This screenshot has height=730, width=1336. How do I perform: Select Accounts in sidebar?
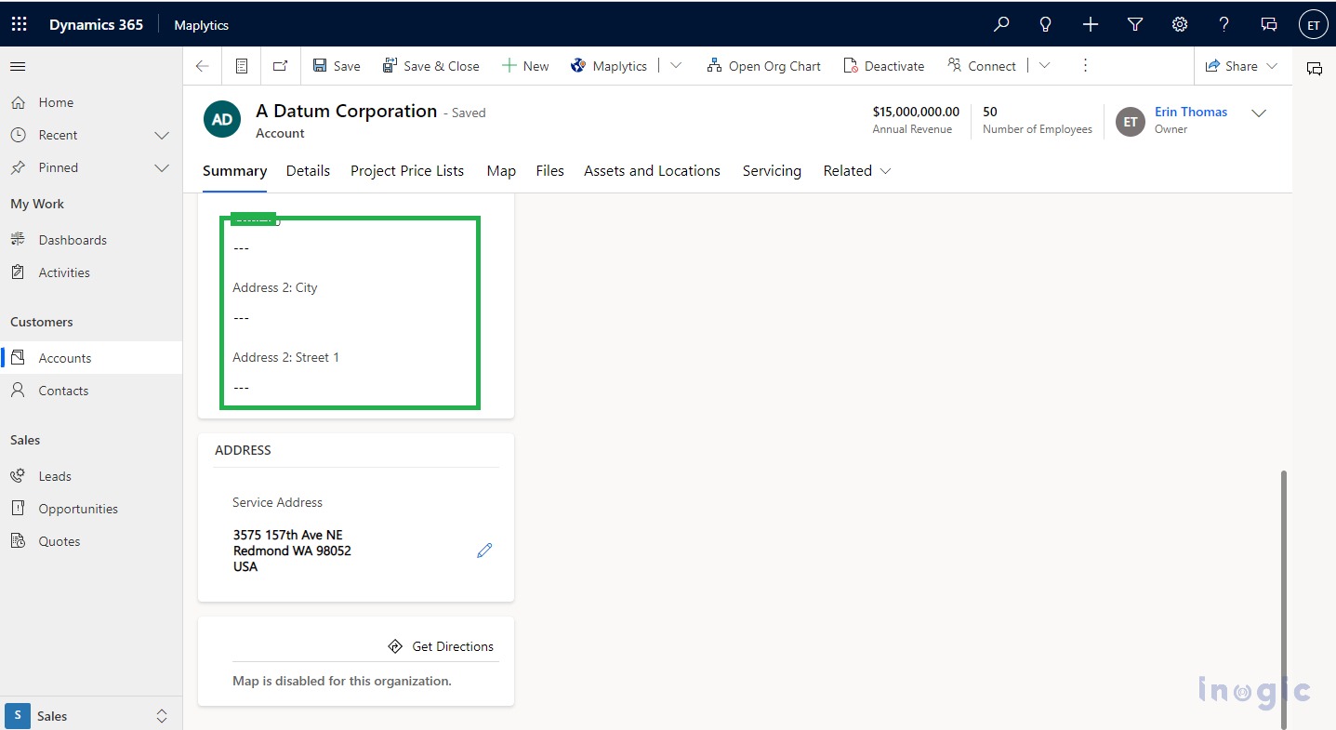91,358
